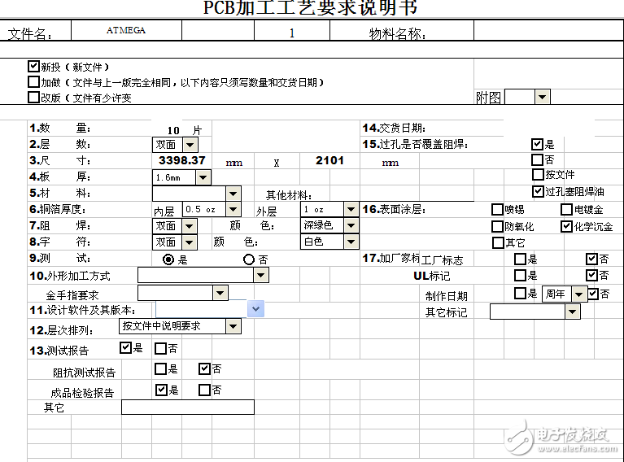Select 否 radio button for 测试
Viewport: 624px width, 462px height.
(x=249, y=259)
